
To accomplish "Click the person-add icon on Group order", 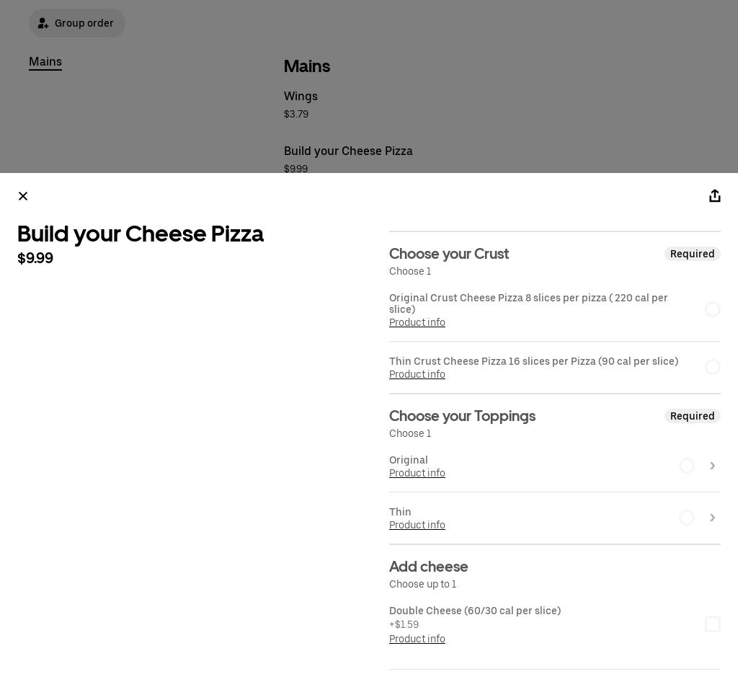I will click(x=43, y=23).
